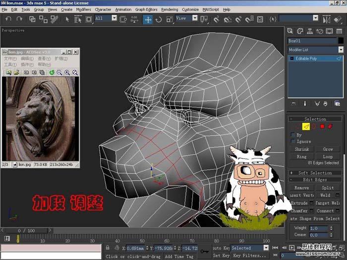347x260 pixels.
Task: Activate the Select and Rotate tool
Action: tap(159, 19)
